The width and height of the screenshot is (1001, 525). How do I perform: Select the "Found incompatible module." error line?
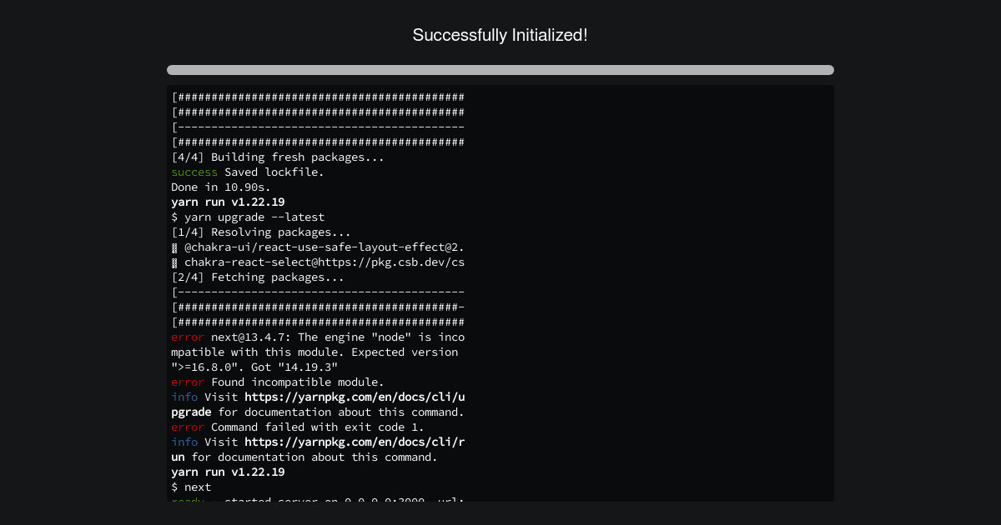(278, 382)
